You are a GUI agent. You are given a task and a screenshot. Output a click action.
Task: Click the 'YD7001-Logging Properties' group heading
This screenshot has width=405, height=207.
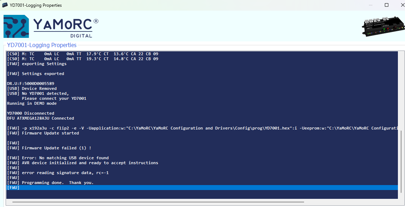coord(42,45)
